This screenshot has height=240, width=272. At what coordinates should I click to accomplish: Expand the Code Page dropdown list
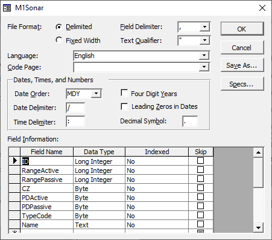(204, 67)
